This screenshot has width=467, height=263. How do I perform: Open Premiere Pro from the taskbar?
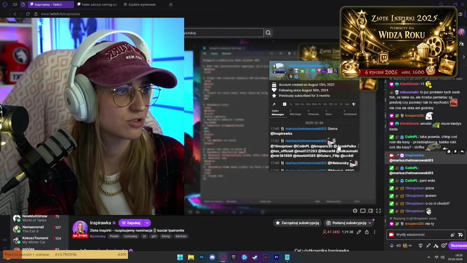point(277,257)
